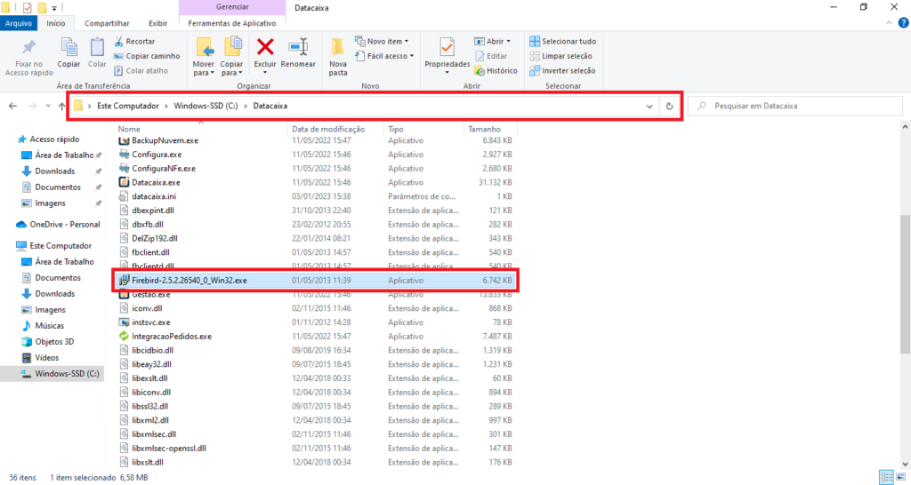Select Firebird-2.5.2.26540_0_Win32.exe file
Viewport: 911px width, 485px height.
(189, 280)
